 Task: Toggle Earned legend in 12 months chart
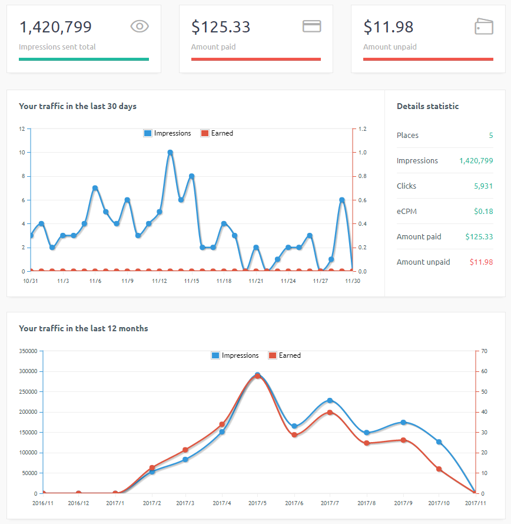pos(284,355)
